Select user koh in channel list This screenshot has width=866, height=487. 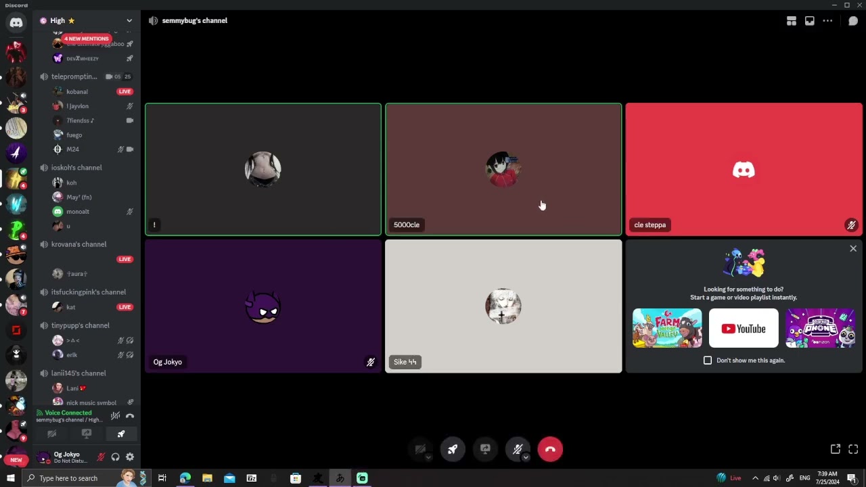click(x=72, y=183)
